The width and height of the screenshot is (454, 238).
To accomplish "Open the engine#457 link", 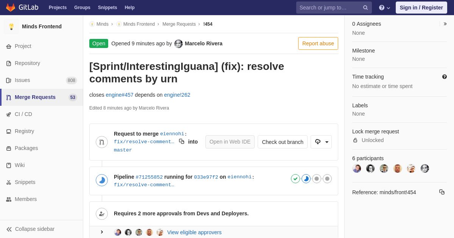I will coord(120,95).
